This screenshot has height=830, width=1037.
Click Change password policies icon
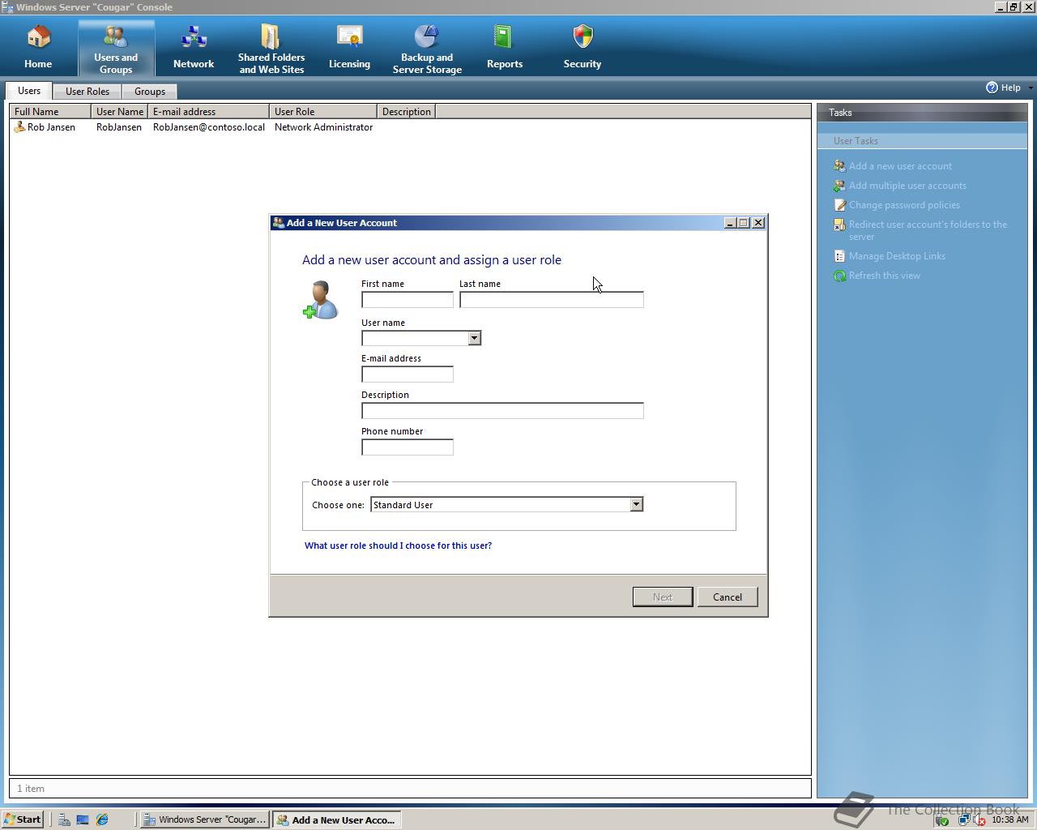(839, 205)
